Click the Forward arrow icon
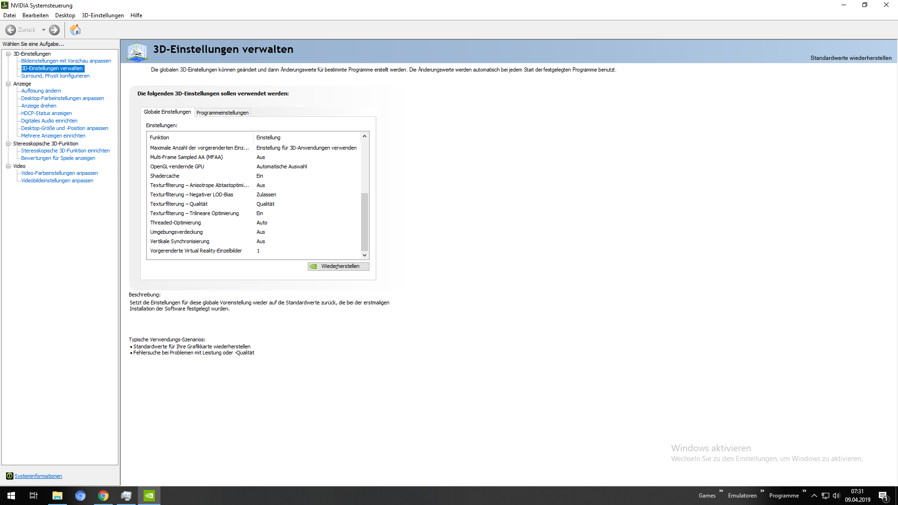The width and height of the screenshot is (898, 505). pos(54,30)
